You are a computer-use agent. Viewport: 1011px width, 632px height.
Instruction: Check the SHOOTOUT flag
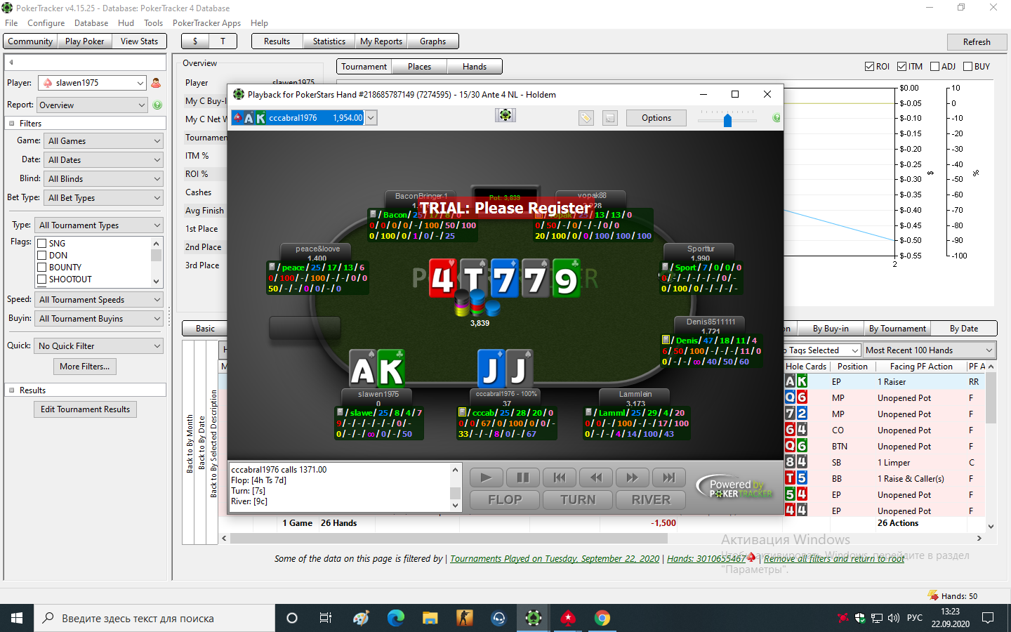pos(42,279)
